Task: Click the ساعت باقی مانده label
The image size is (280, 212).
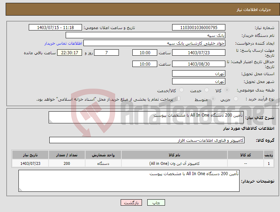Action: (x=40, y=53)
